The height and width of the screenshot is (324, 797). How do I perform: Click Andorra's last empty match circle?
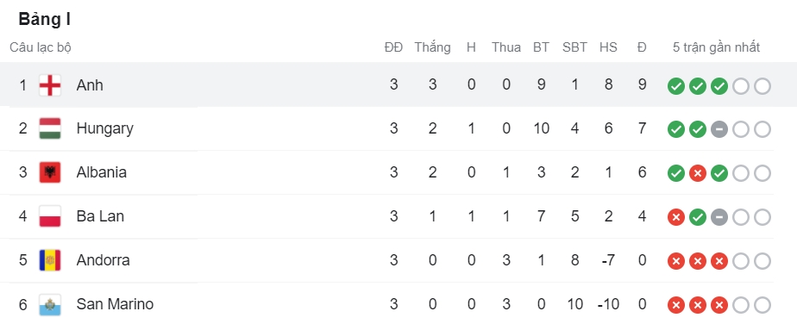762,262
